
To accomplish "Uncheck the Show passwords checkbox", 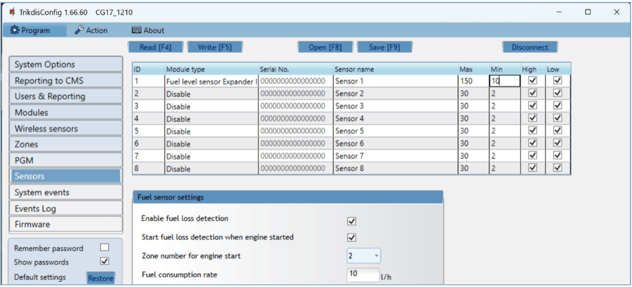I will point(104,261).
